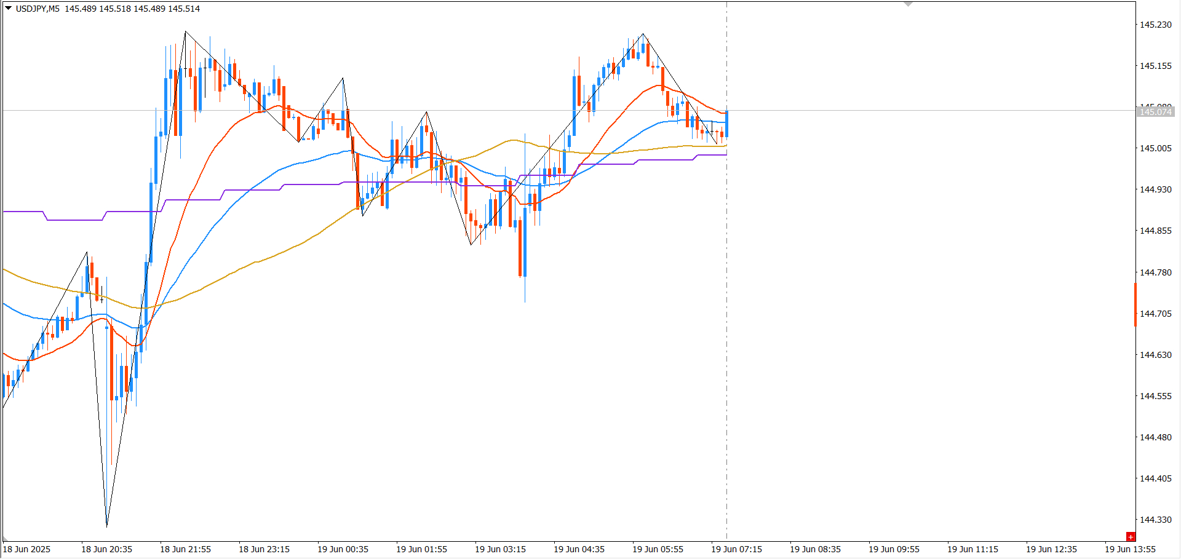Click the OHLC values in chart header
This screenshot has height=559, width=1181.
point(132,9)
